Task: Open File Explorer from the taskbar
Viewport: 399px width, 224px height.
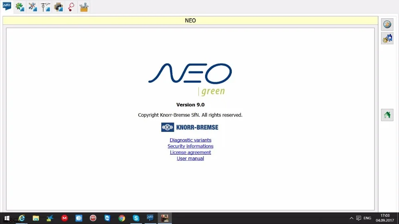Action: (36, 218)
